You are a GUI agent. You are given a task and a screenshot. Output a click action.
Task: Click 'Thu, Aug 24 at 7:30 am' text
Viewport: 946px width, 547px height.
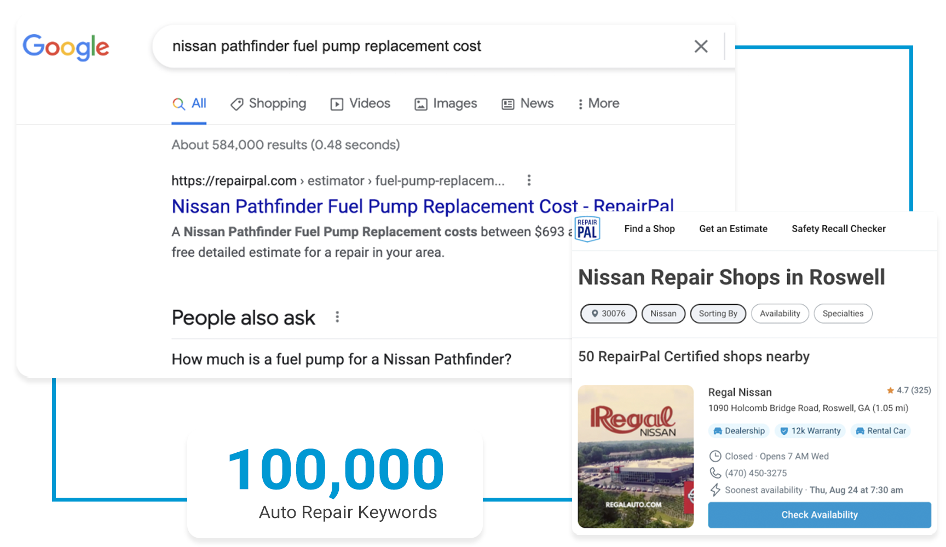coord(856,490)
